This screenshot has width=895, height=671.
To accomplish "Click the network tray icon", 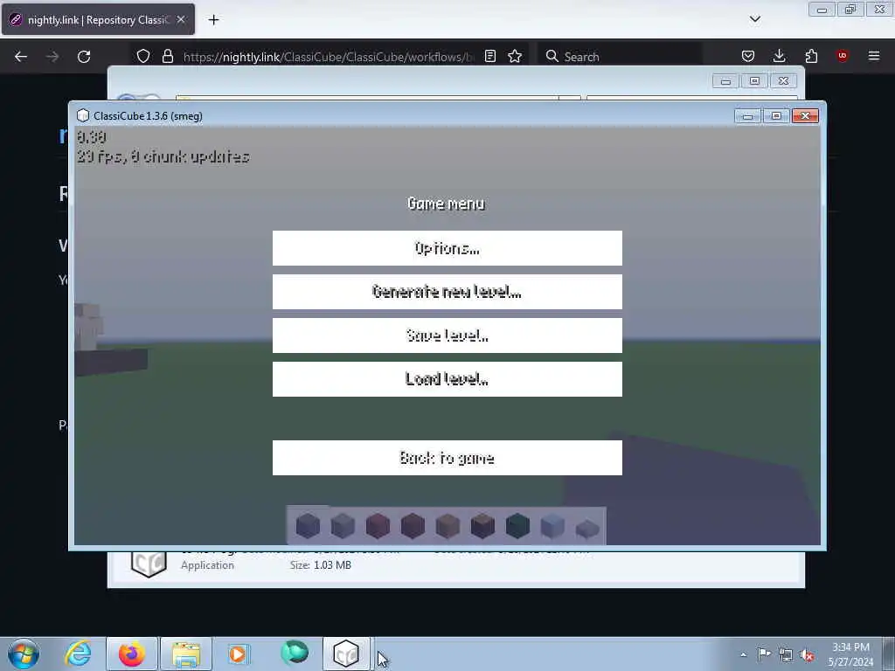I will [x=786, y=655].
